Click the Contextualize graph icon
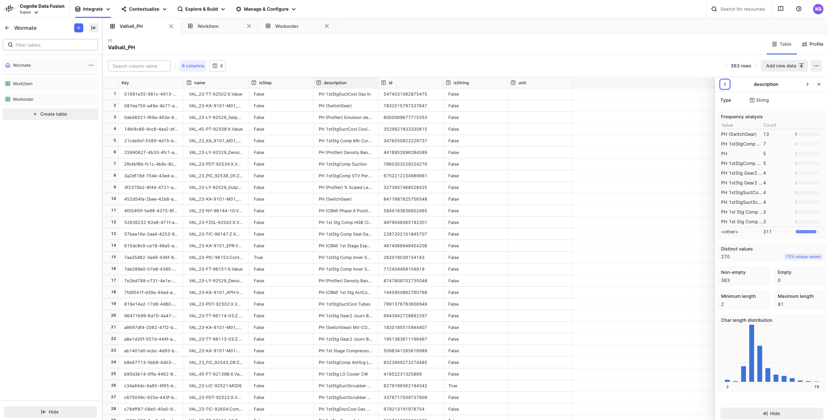 pos(124,9)
